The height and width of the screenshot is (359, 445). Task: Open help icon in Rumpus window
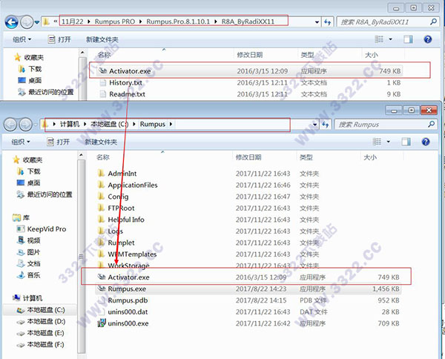[x=426, y=142]
